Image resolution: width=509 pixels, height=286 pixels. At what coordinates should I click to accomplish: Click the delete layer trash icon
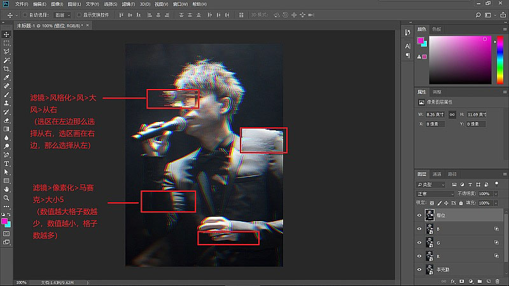click(x=498, y=281)
